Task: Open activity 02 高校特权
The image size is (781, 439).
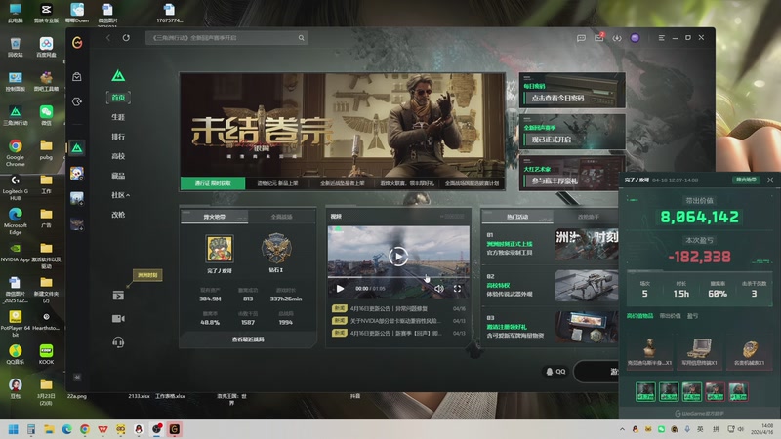Action: 552,286
